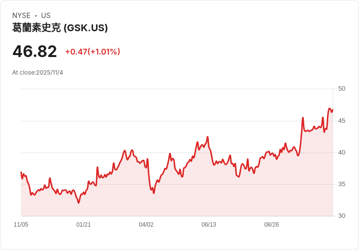The width and height of the screenshot is (359, 250).
Task: Click the 50 label on price axis
Action: tap(341, 89)
